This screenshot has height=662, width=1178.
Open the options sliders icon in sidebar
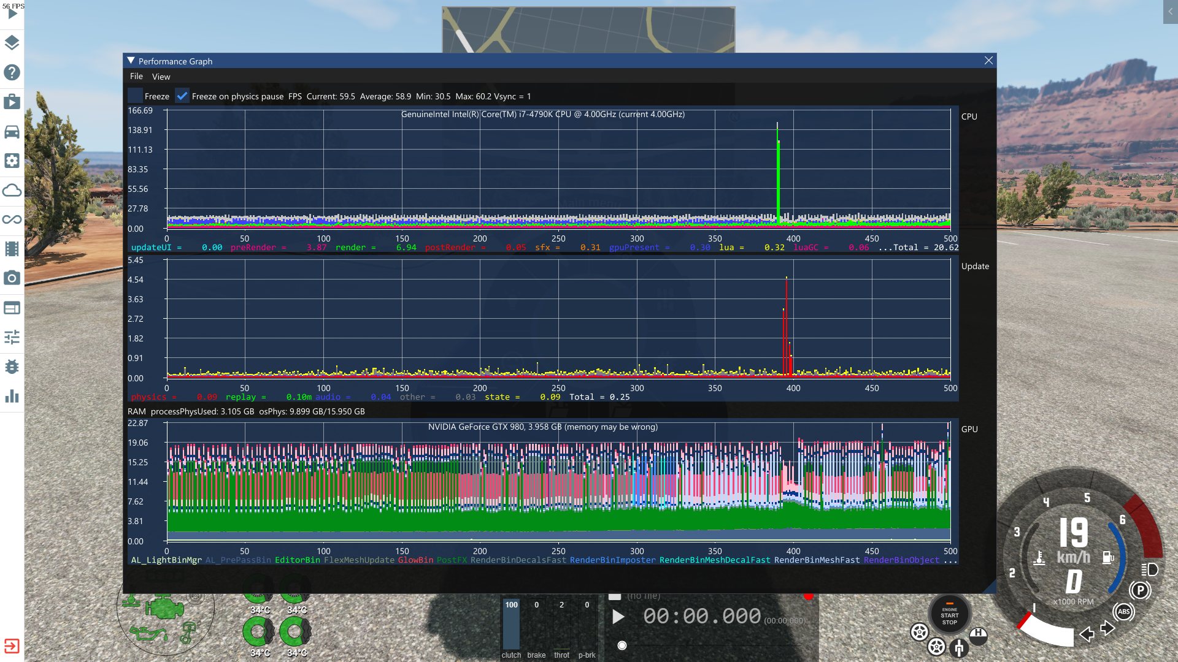tap(12, 337)
